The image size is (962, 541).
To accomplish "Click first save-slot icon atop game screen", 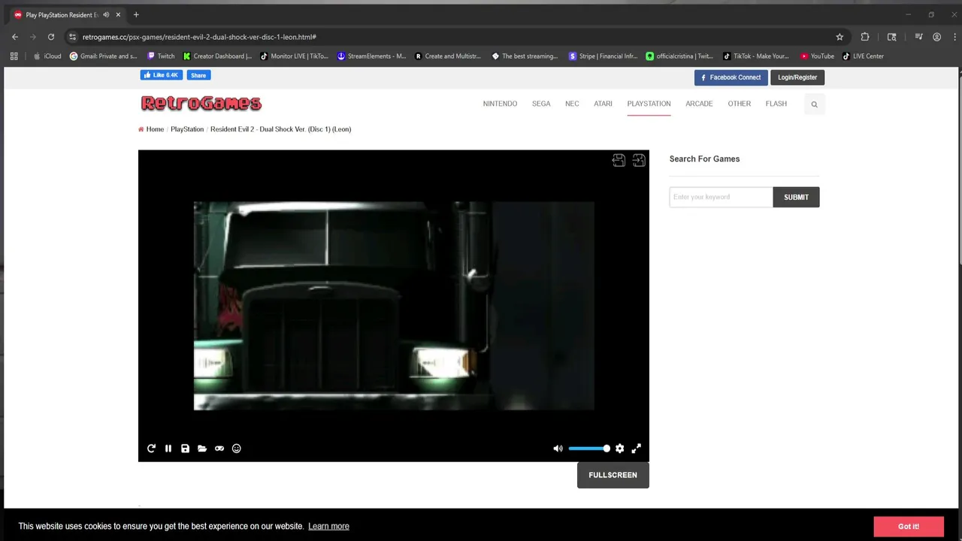I will point(619,160).
